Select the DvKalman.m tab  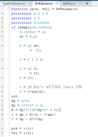pyautogui.click(x=44, y=4)
